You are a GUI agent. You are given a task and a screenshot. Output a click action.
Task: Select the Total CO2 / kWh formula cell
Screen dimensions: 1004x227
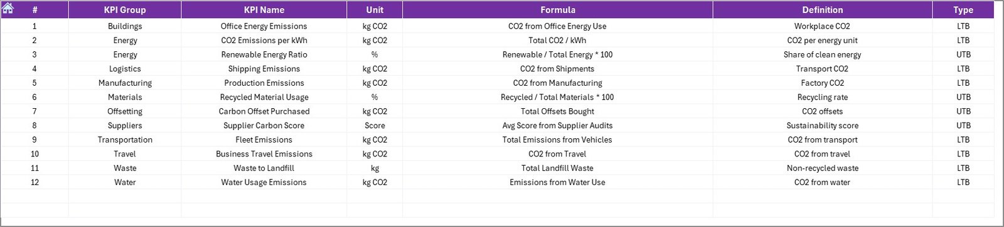[x=558, y=41]
